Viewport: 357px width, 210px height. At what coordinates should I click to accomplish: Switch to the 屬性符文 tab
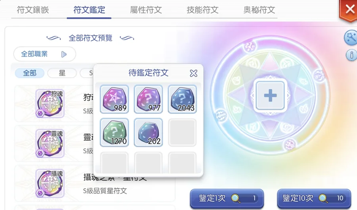[146, 10]
